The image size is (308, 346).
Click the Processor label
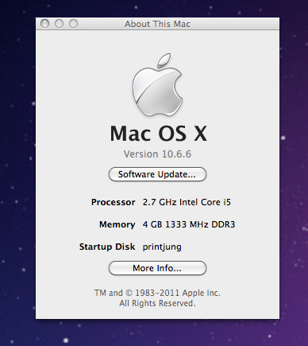tap(114, 202)
